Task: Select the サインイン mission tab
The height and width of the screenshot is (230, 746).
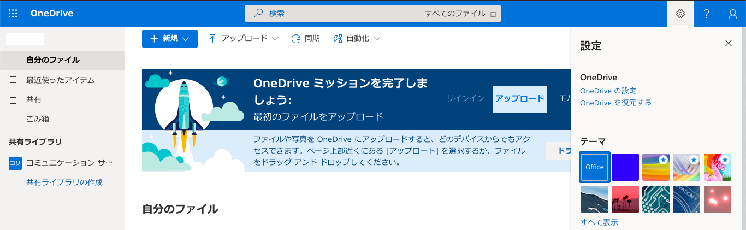Action: tap(465, 99)
